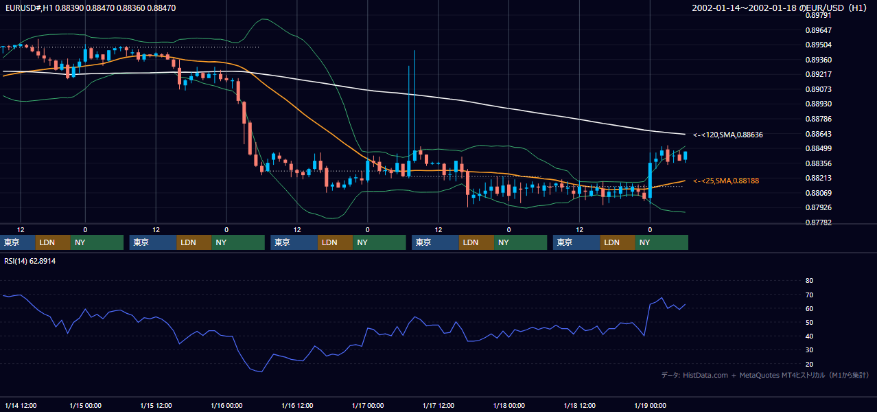Click price axis value 0.88356

(817, 163)
